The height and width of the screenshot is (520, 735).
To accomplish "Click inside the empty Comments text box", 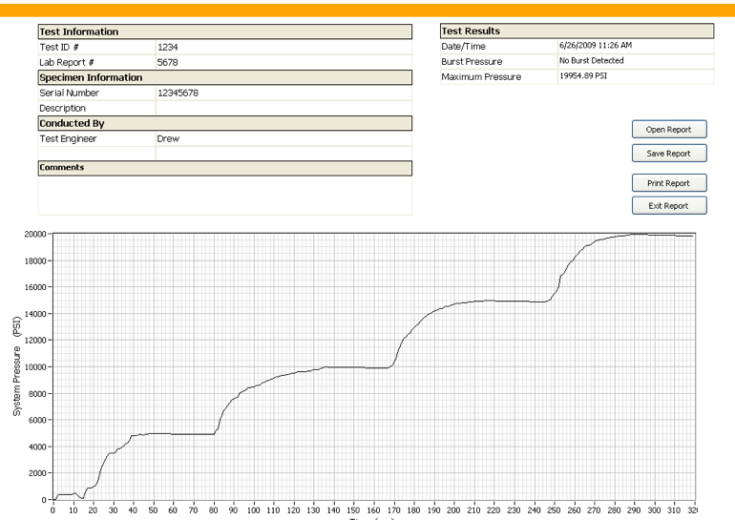I will (x=224, y=195).
